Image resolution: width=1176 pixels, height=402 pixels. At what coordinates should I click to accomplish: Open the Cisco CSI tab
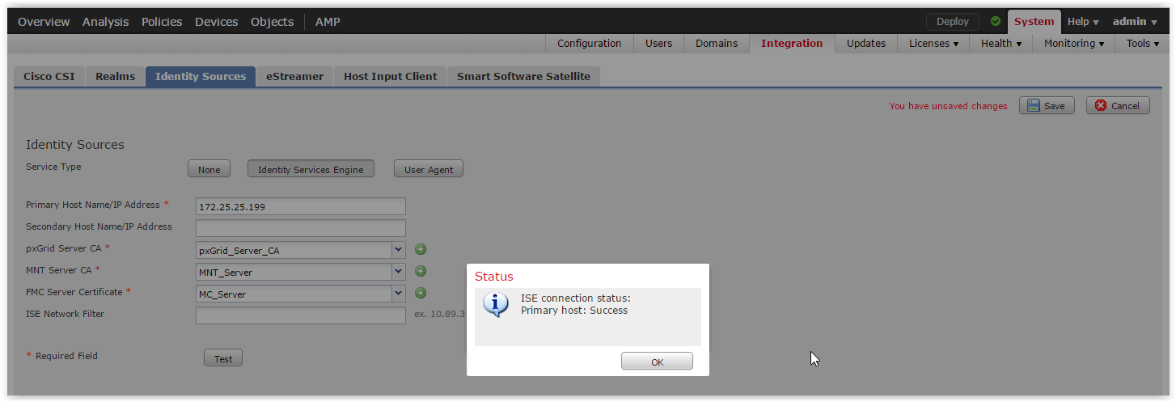(x=49, y=77)
